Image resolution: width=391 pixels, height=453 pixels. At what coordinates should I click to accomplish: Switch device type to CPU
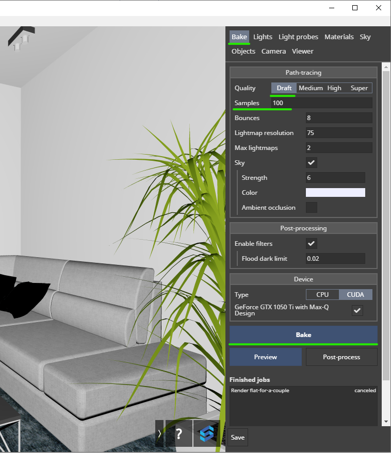pyautogui.click(x=322, y=295)
